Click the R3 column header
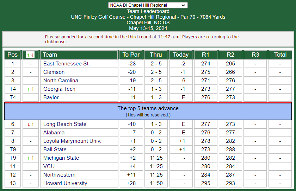The width and height of the screenshot is (296, 191). pos(255,55)
